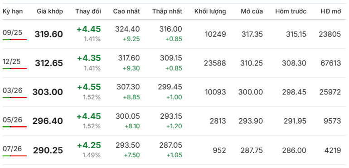Sort by Giá khớp column header
Screen dimensions: 349x168
coord(50,12)
